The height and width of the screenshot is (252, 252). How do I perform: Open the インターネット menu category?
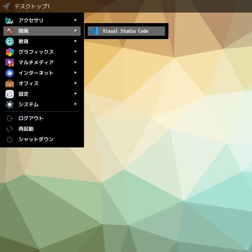(42, 73)
